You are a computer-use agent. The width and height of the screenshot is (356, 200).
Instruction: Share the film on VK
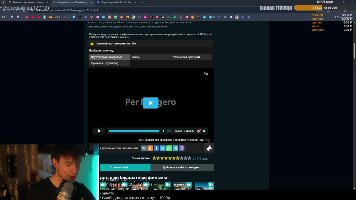pyautogui.click(x=144, y=148)
